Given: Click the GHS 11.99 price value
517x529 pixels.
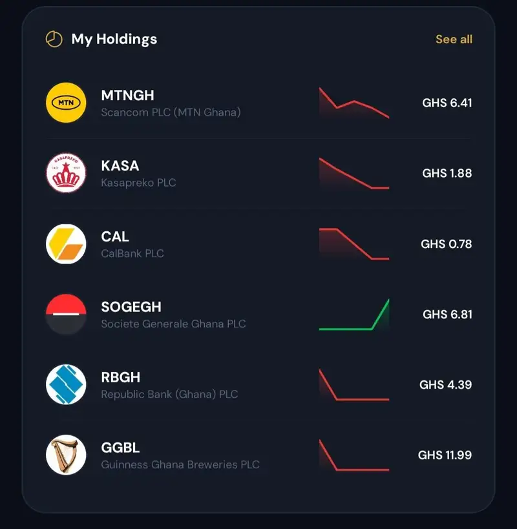Looking at the screenshot, I should (445, 455).
